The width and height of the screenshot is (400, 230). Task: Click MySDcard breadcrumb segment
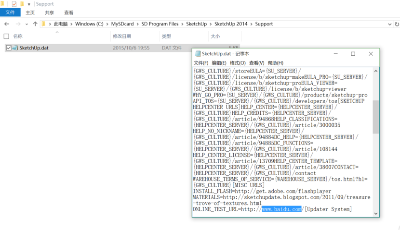(x=122, y=24)
